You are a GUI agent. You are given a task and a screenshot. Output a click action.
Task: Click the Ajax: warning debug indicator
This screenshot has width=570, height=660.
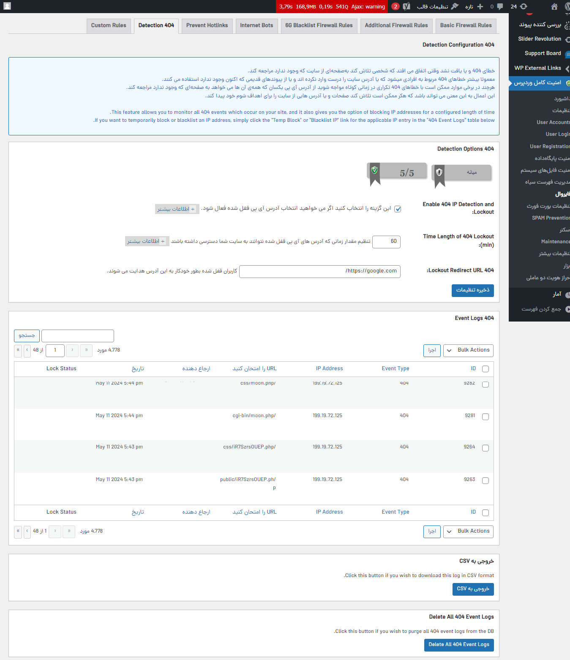pos(368,6)
